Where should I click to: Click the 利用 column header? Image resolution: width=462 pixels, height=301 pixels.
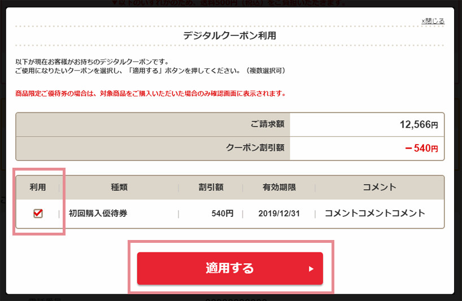click(38, 187)
